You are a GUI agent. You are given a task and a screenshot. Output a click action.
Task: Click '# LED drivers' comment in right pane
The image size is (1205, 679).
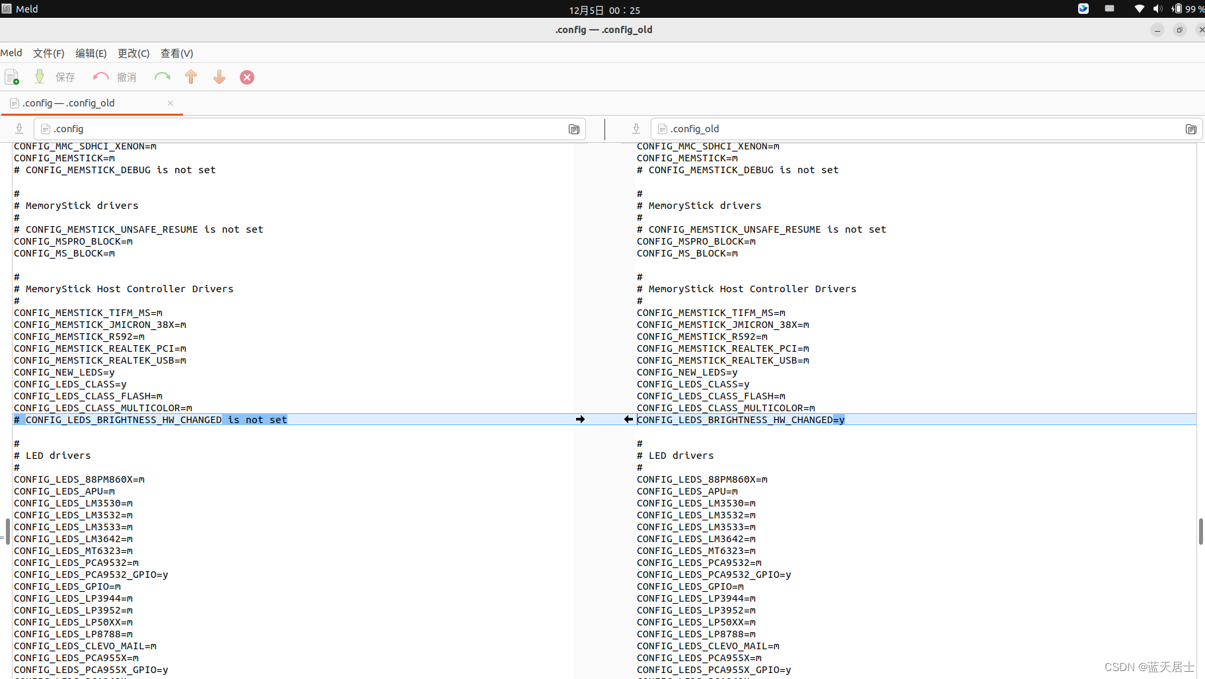coord(675,456)
